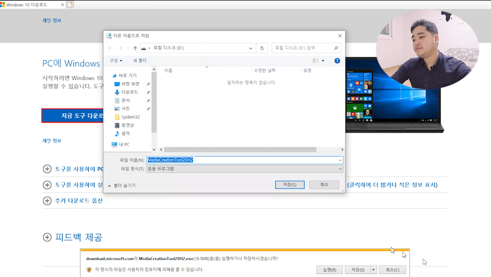Viewport: 491px width, 277px height.
Task: Go up one folder level
Action: click(135, 48)
